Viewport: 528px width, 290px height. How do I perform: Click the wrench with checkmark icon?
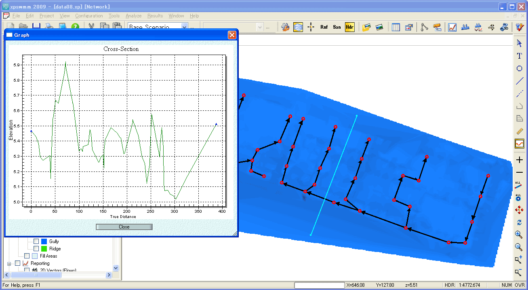tap(520, 27)
